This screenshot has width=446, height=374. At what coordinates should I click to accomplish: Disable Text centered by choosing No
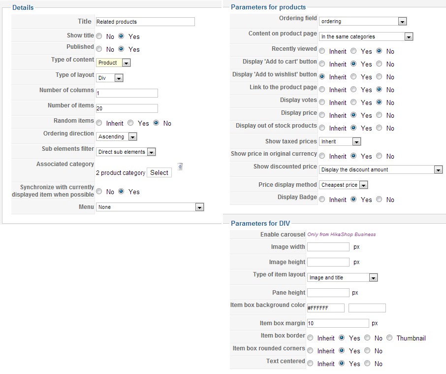[x=367, y=364]
